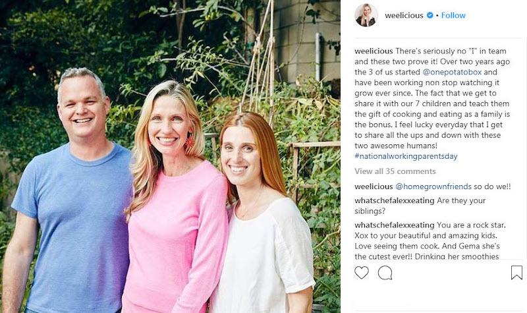Click the post photo of three people
527x313 pixels.
(x=170, y=156)
